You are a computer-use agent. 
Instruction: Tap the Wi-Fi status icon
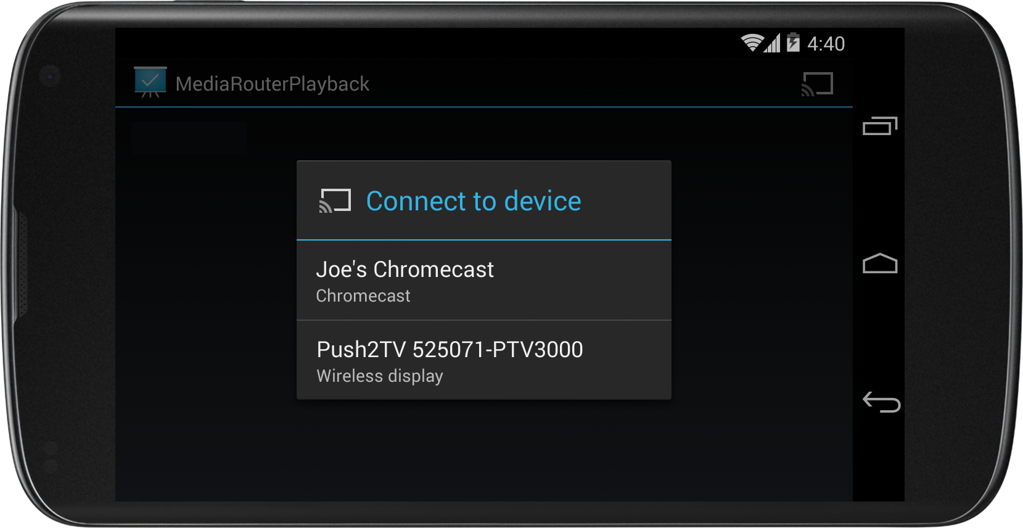pyautogui.click(x=752, y=43)
